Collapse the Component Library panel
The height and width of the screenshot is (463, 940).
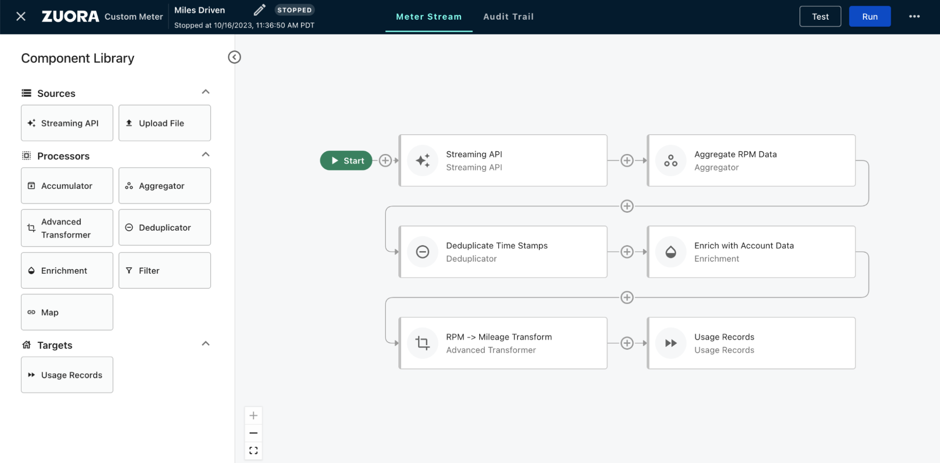tap(234, 57)
